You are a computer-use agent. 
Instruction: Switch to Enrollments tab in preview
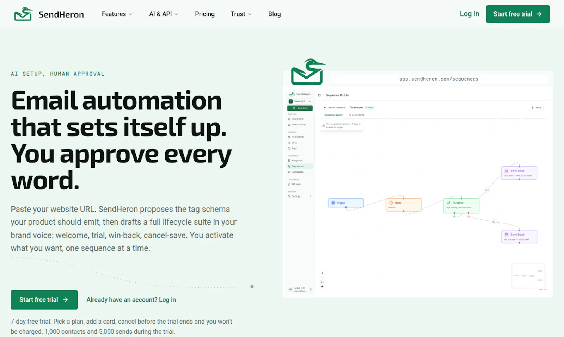click(356, 115)
